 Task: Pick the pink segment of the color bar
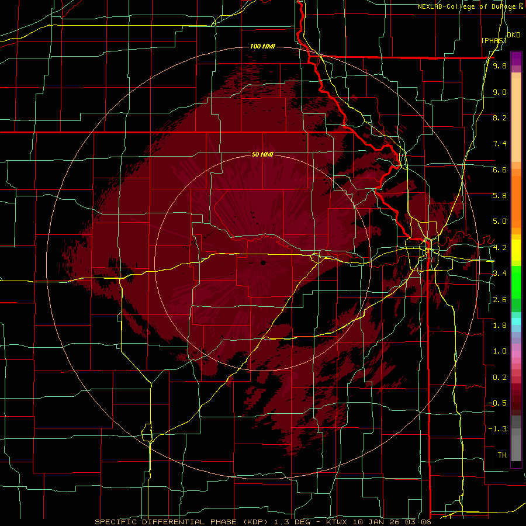(x=516, y=354)
